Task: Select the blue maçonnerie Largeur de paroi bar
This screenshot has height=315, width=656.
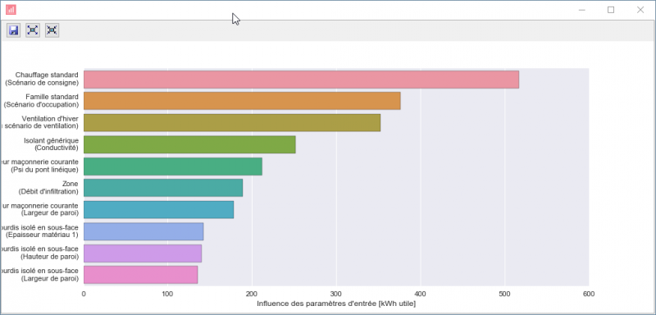Action: point(158,209)
